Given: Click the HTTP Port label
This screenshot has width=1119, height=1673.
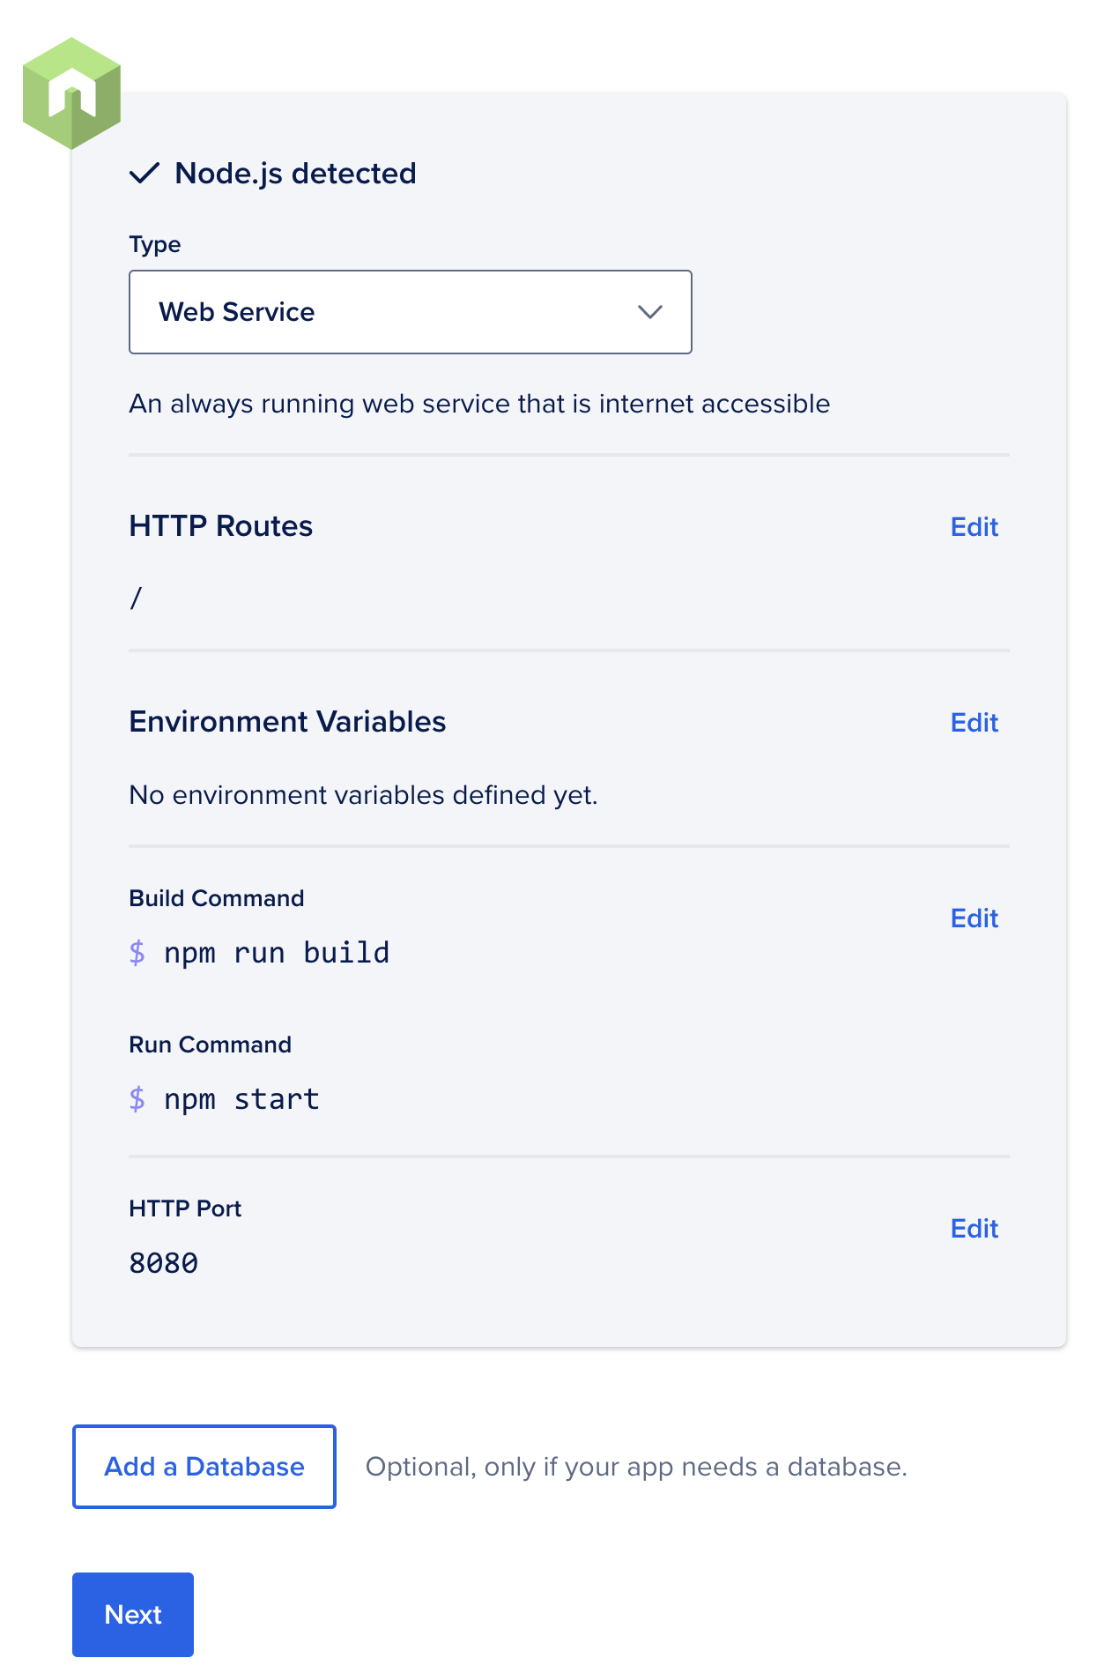Looking at the screenshot, I should [x=185, y=1208].
